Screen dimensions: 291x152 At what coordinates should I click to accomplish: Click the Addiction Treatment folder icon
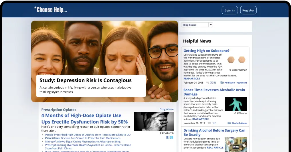pos(222,83)
